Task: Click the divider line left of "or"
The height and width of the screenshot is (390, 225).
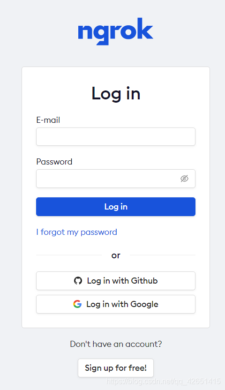Action: [x=69, y=255]
